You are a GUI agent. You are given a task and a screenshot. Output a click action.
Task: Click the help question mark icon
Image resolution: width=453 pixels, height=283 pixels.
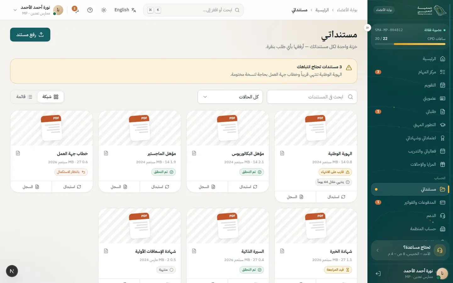tap(90, 10)
